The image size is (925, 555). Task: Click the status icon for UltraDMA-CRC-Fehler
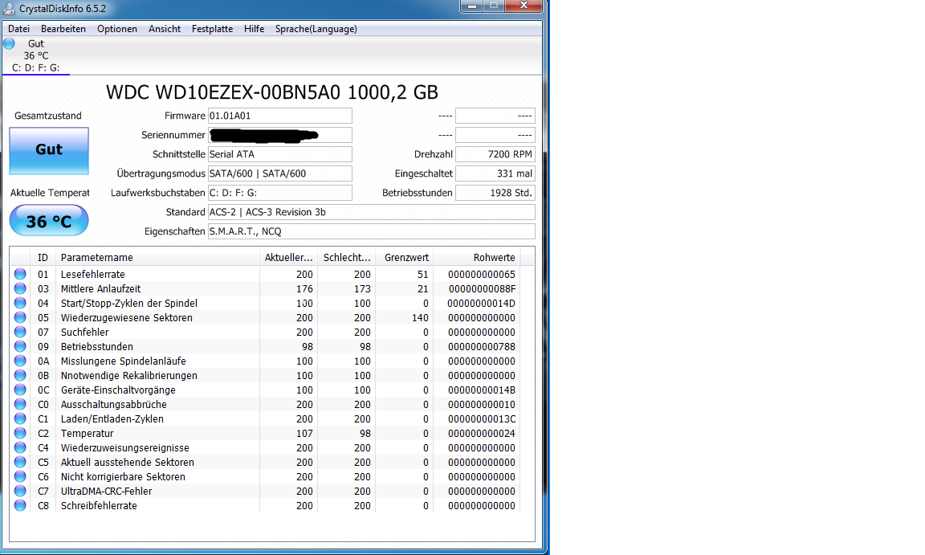20,491
